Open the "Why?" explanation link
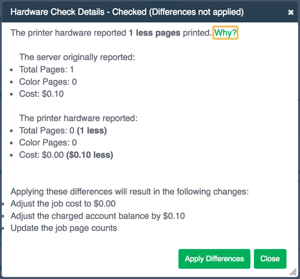 225,33
